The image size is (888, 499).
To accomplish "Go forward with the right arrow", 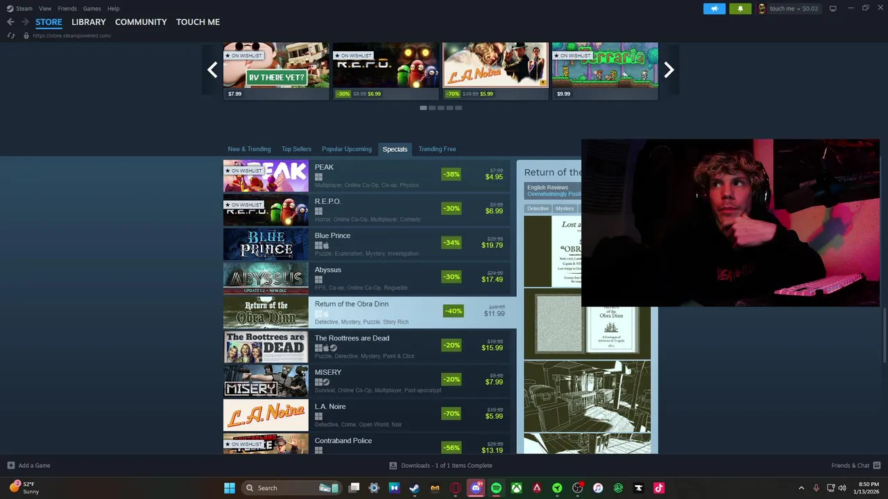I will [25, 22].
